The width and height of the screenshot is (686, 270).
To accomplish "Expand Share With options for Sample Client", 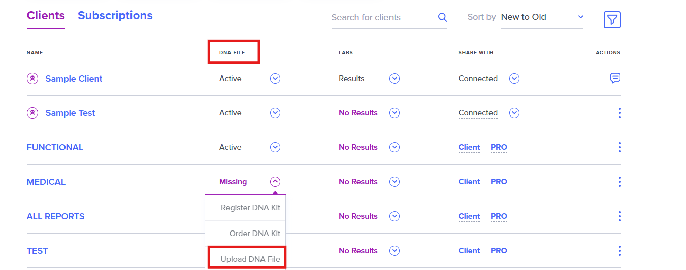I will click(x=514, y=79).
